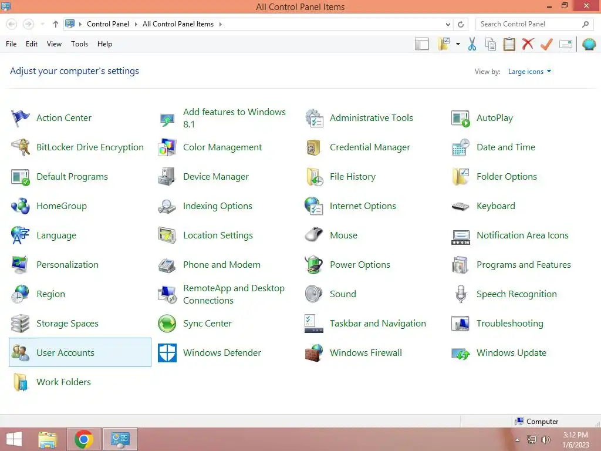Screen dimensions: 601x451
Task: Open the Speech Recognition microphone icon
Action: point(461,294)
